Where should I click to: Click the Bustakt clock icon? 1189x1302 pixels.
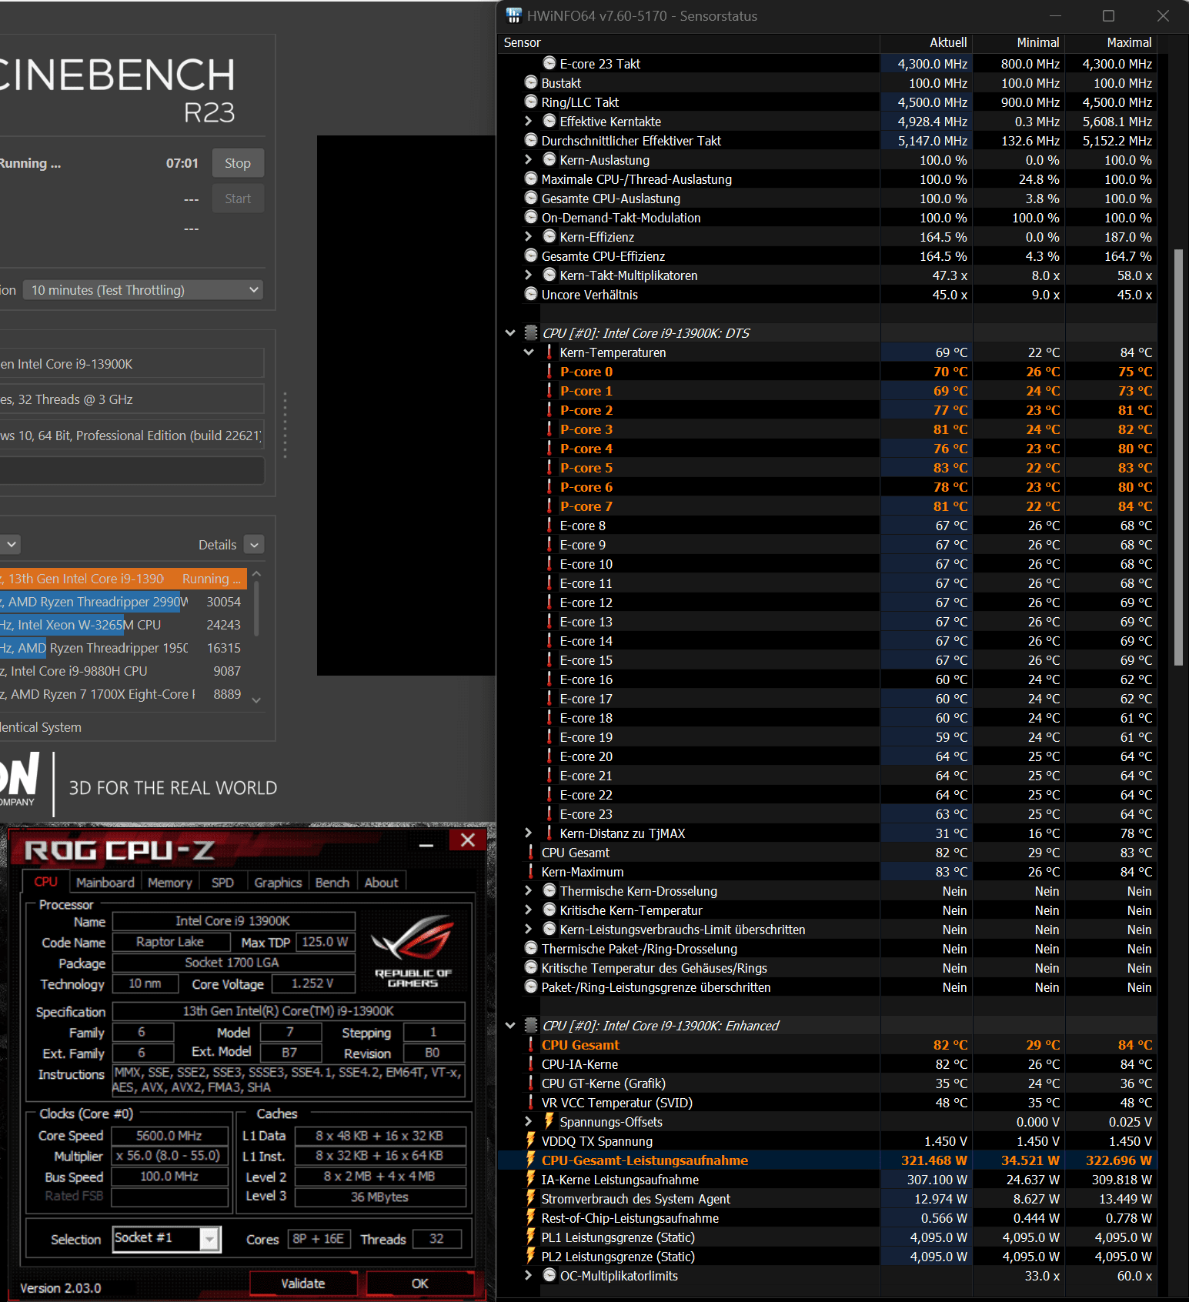pos(531,82)
